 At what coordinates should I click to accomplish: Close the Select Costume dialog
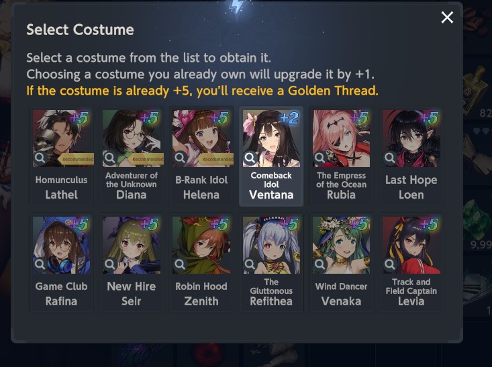tap(447, 17)
